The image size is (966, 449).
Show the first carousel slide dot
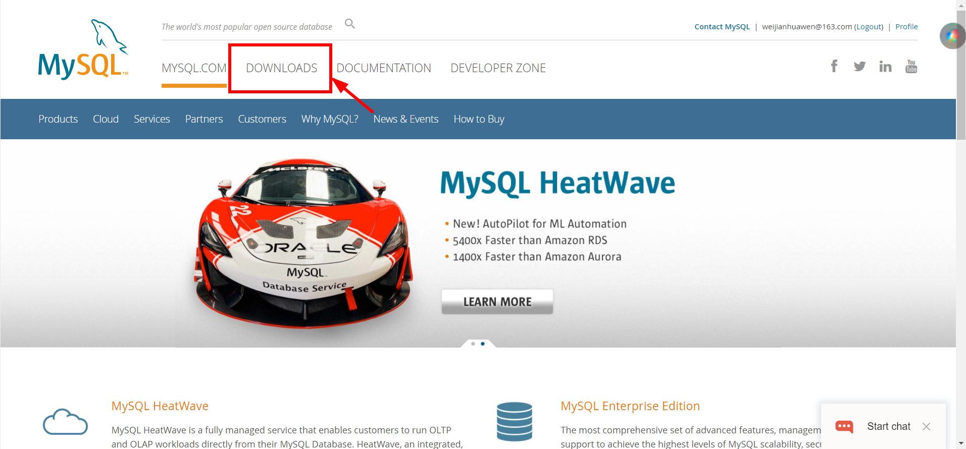(x=473, y=344)
